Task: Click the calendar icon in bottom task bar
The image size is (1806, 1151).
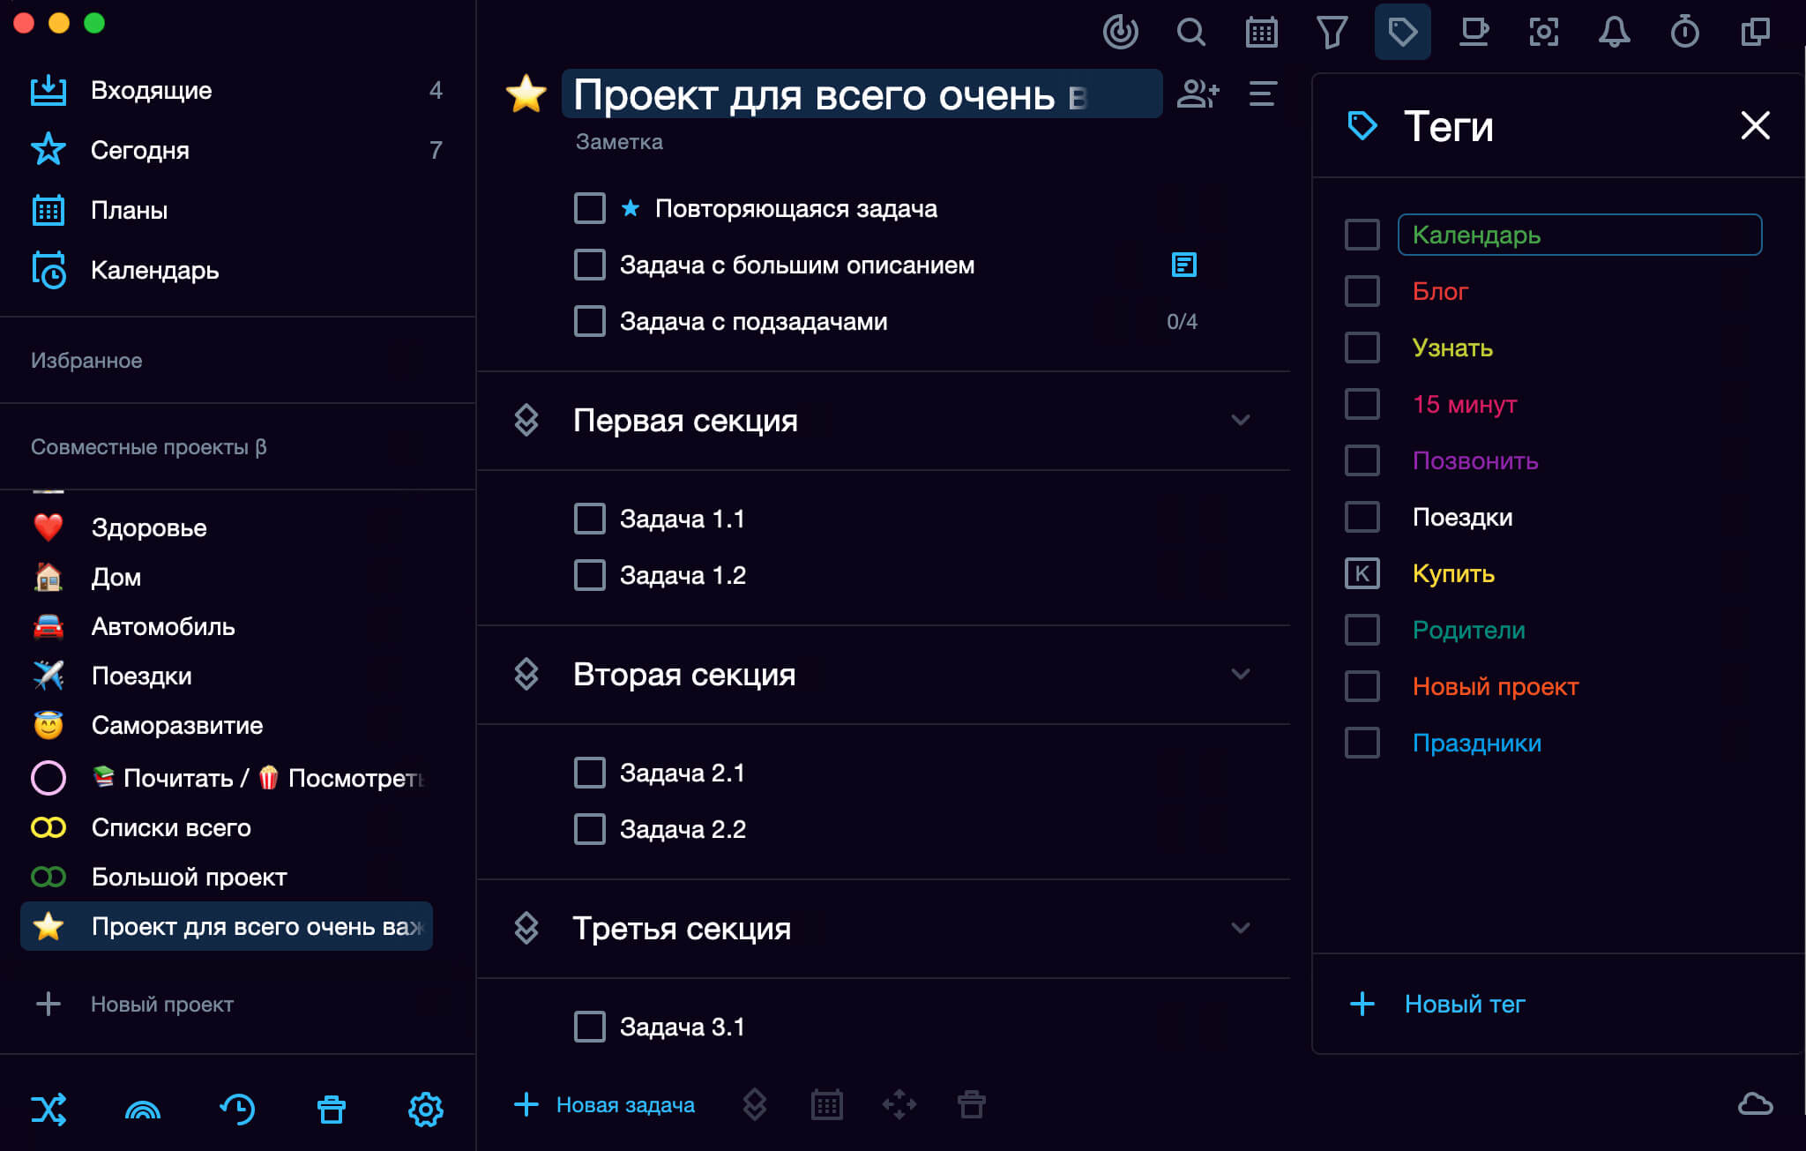Action: click(x=827, y=1104)
